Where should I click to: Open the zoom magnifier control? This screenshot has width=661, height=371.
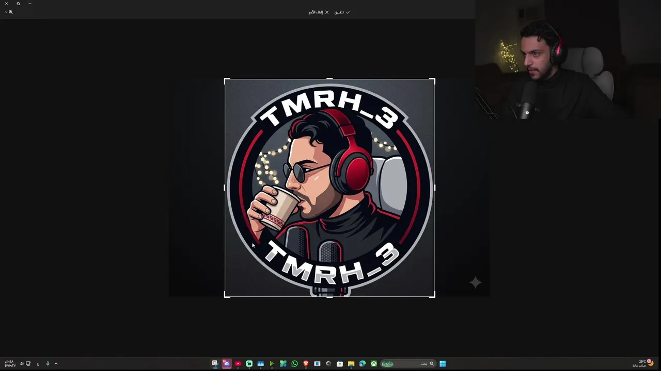coord(10,12)
